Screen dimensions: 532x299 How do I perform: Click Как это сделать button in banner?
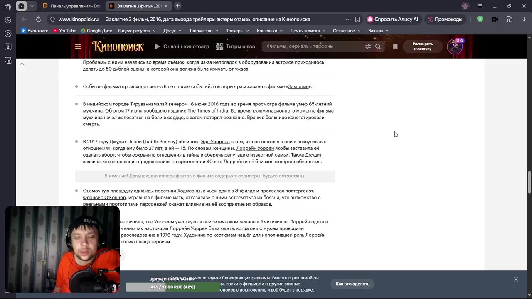(x=352, y=284)
